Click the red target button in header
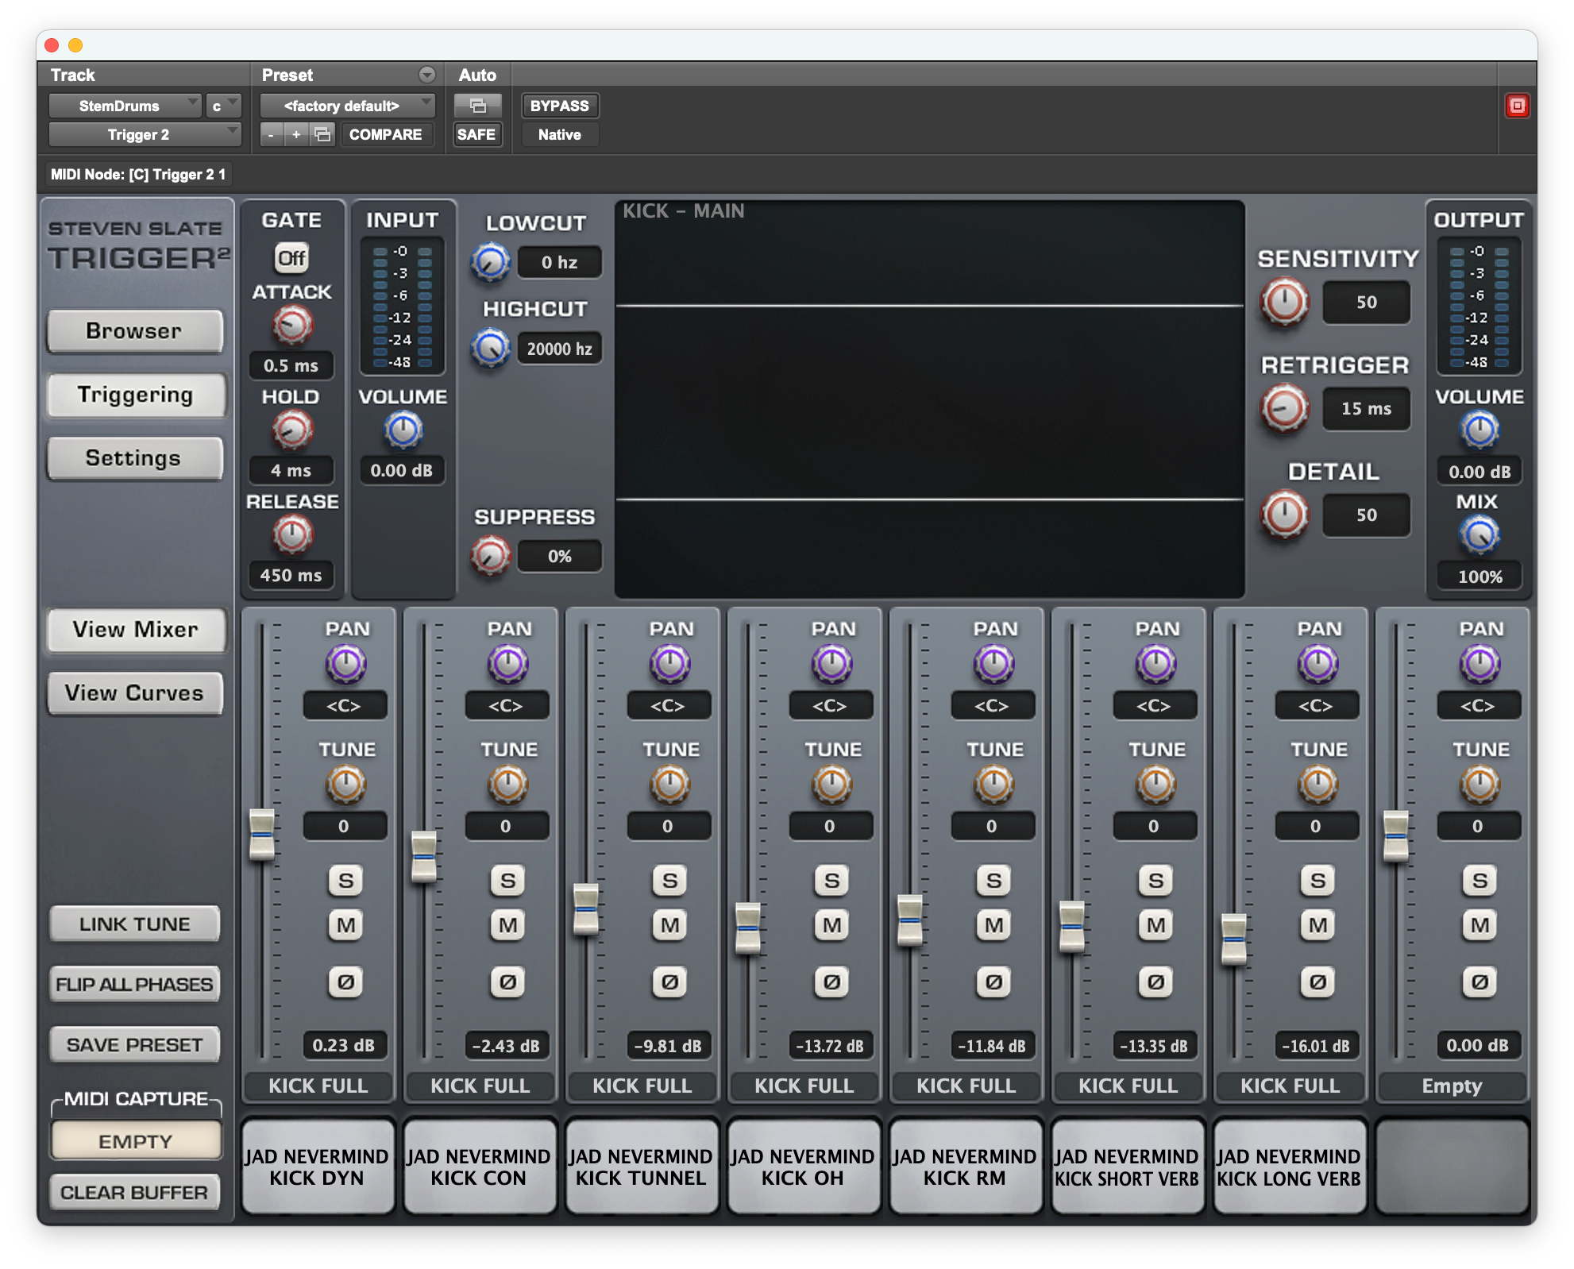 point(1517,106)
